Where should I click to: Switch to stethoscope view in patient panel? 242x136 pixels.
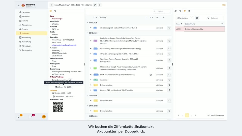[x=55, y=11]
